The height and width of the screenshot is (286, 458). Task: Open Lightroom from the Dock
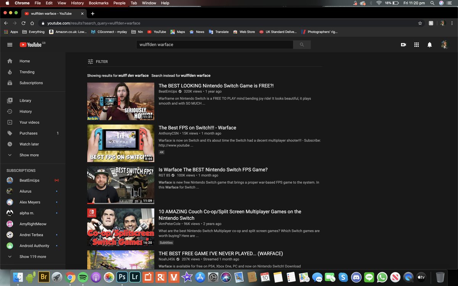135,277
